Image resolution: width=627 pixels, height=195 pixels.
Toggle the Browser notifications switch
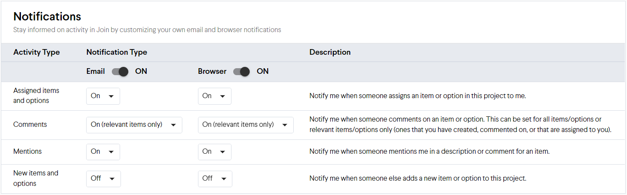coord(241,72)
